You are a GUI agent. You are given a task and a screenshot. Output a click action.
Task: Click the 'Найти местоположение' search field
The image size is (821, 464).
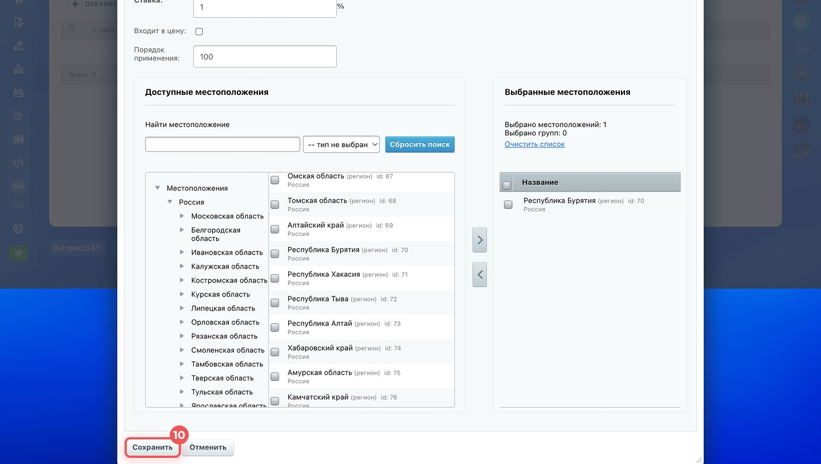click(x=222, y=145)
